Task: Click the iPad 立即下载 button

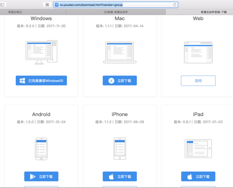Action: click(x=198, y=176)
